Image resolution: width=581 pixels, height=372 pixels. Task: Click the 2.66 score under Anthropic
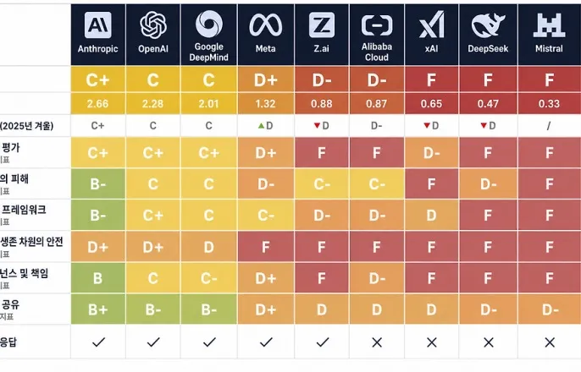98,104
